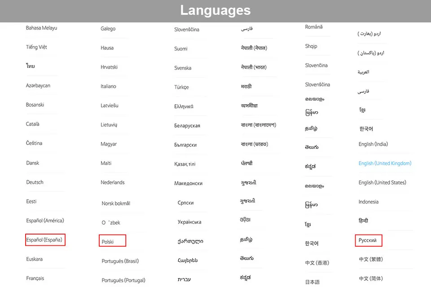431x287 pixels.
Task: Select Português (Brasil)
Action: coord(120,261)
